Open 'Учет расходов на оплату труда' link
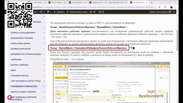183x103 pixels. tap(26, 81)
